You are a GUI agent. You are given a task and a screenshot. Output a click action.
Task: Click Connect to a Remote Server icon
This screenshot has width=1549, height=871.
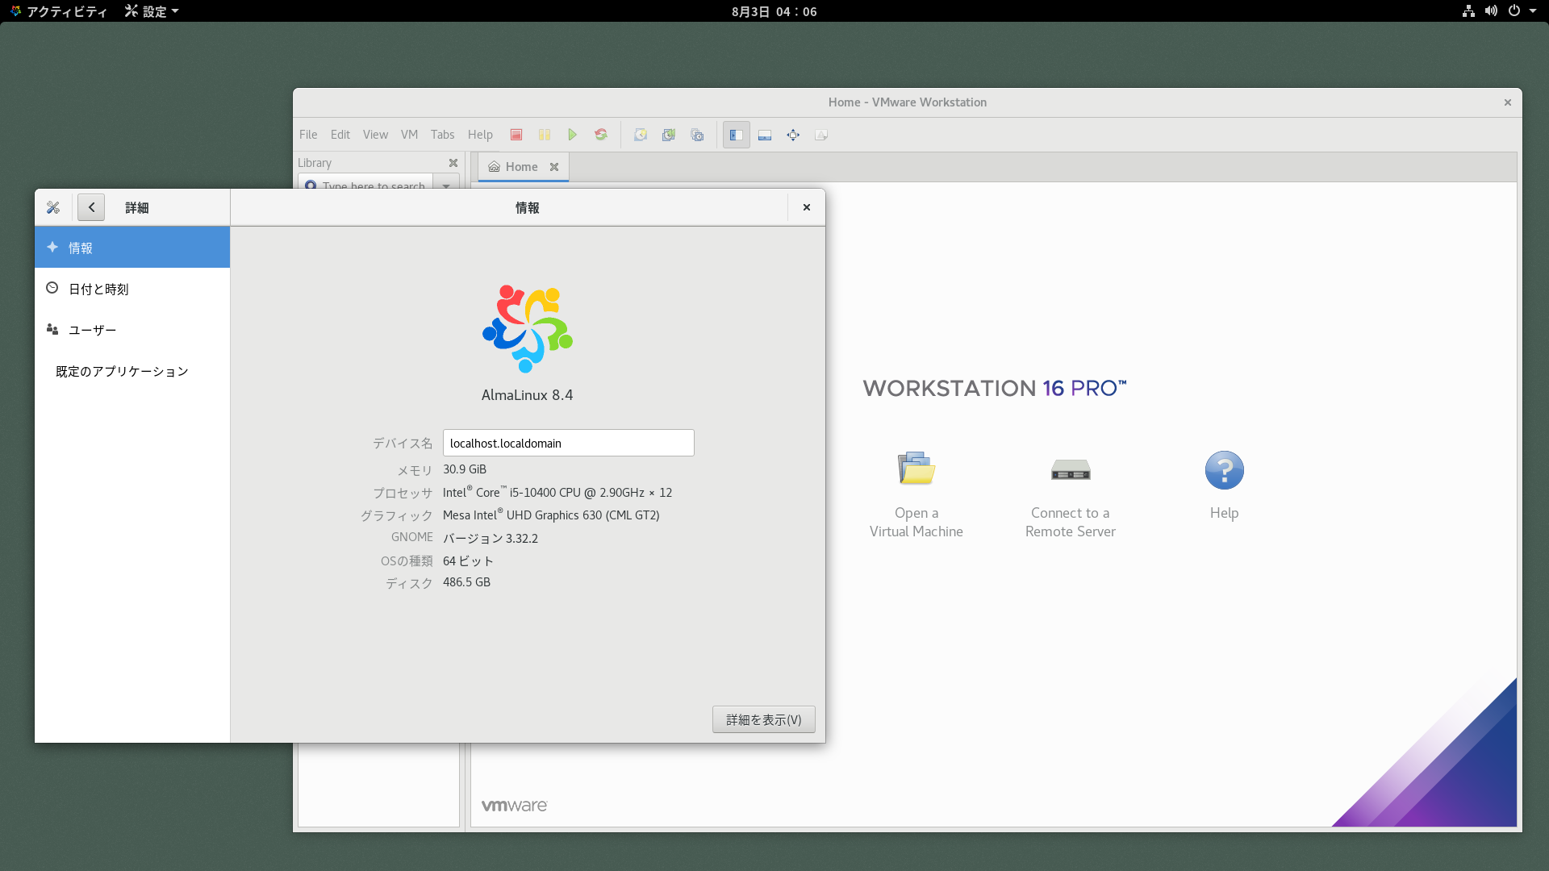(1071, 469)
